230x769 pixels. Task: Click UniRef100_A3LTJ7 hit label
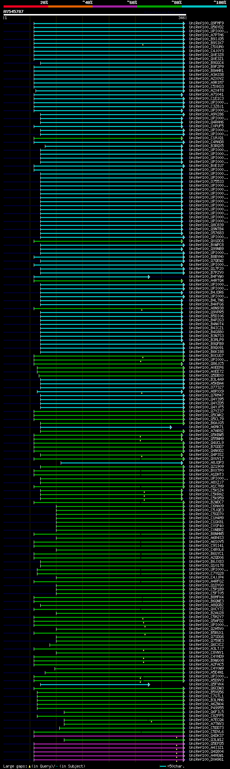206,648
